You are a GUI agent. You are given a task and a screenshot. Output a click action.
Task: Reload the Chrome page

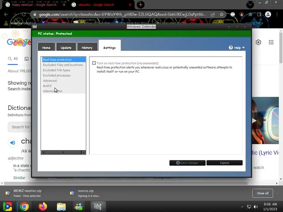(24, 14)
